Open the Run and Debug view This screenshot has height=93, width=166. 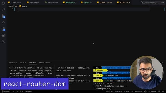[x=3, y=22]
